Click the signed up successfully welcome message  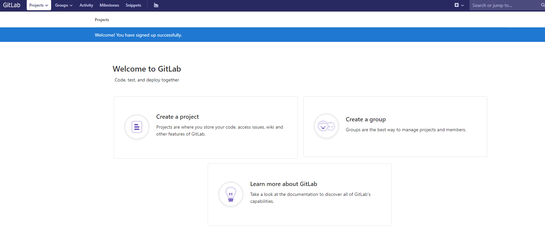[138, 35]
